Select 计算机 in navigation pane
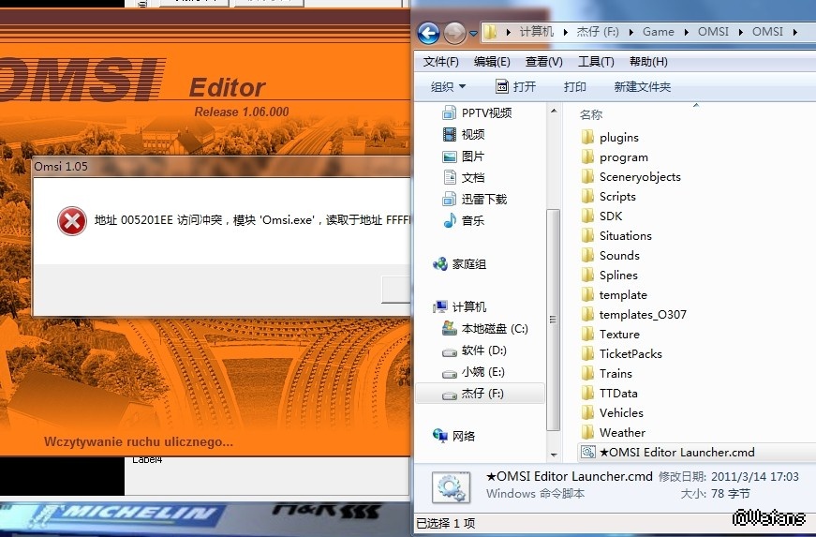Viewport: 816px width, 537px height. [x=460, y=307]
